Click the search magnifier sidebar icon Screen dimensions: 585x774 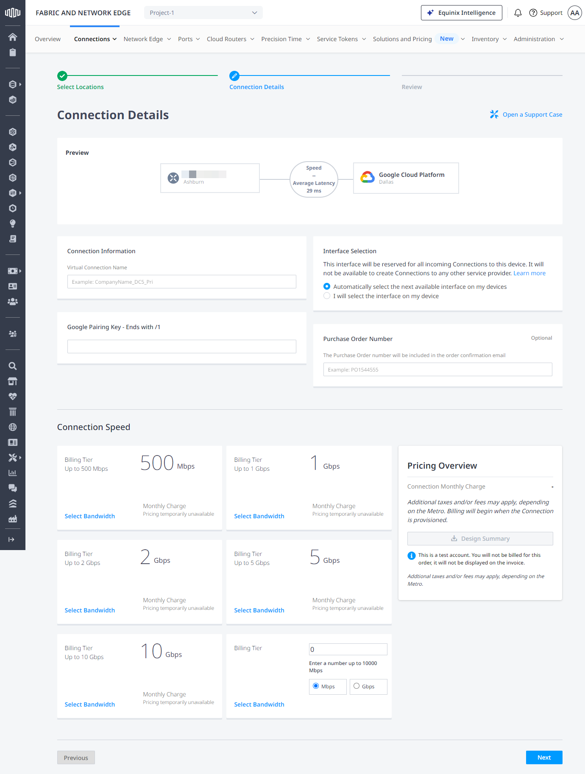point(13,366)
